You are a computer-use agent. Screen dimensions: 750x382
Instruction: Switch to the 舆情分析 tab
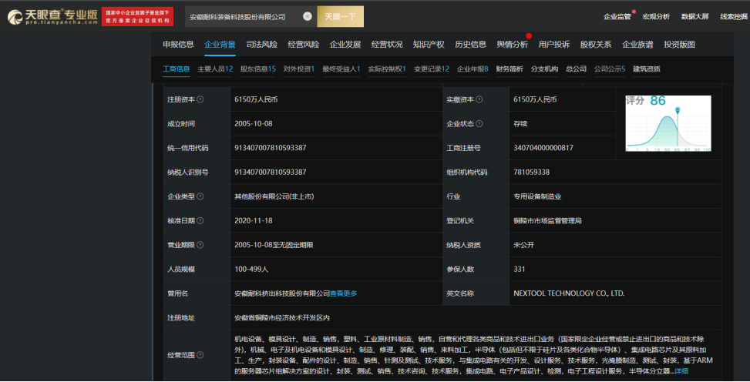coord(513,45)
